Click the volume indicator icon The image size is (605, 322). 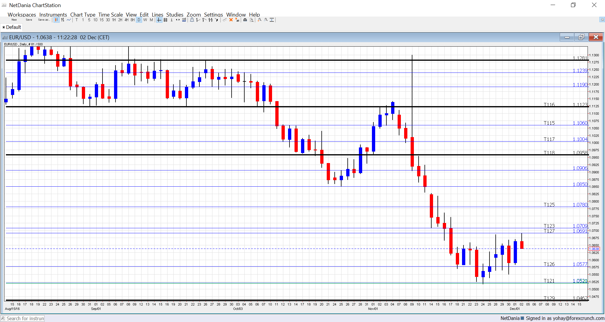184,20
